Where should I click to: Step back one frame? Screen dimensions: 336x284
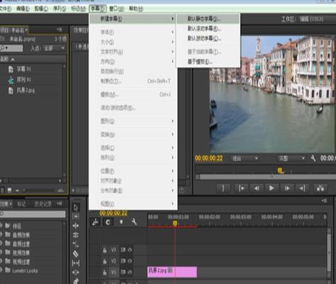point(256,189)
